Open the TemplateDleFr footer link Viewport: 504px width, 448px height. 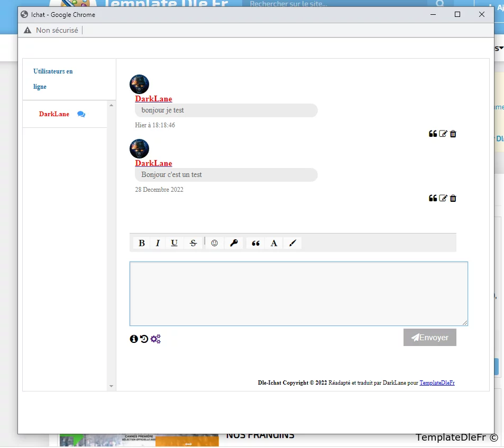[437, 382]
